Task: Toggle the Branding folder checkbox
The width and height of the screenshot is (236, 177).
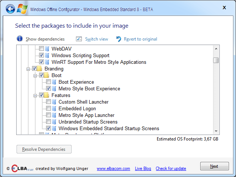Action: coord(34,69)
